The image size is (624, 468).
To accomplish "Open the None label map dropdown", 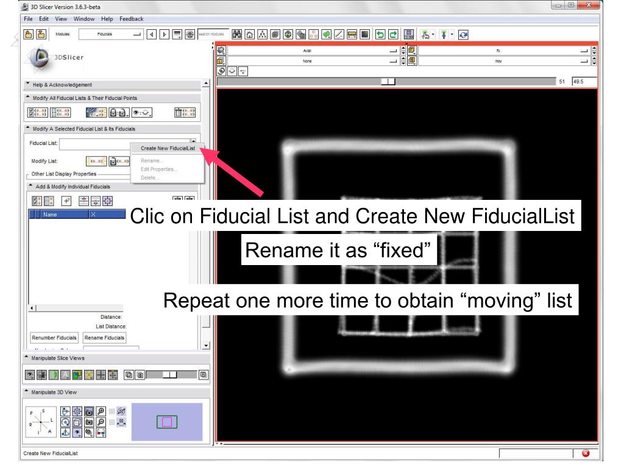I will [x=313, y=61].
